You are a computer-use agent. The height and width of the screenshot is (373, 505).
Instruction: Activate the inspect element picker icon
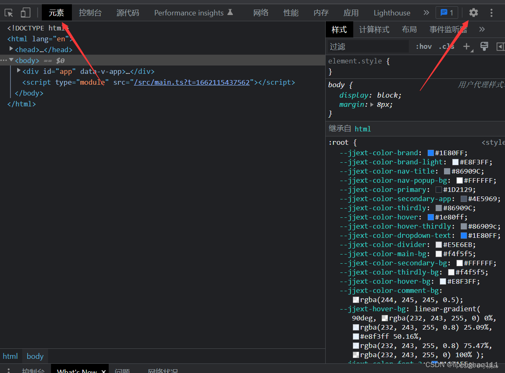(x=9, y=13)
